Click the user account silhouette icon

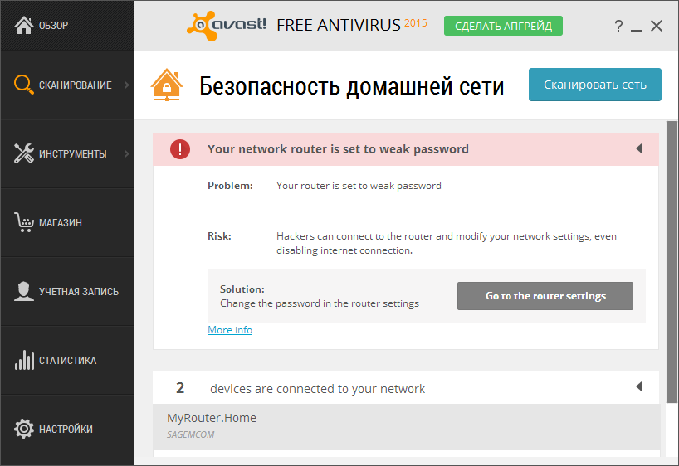coord(23,291)
